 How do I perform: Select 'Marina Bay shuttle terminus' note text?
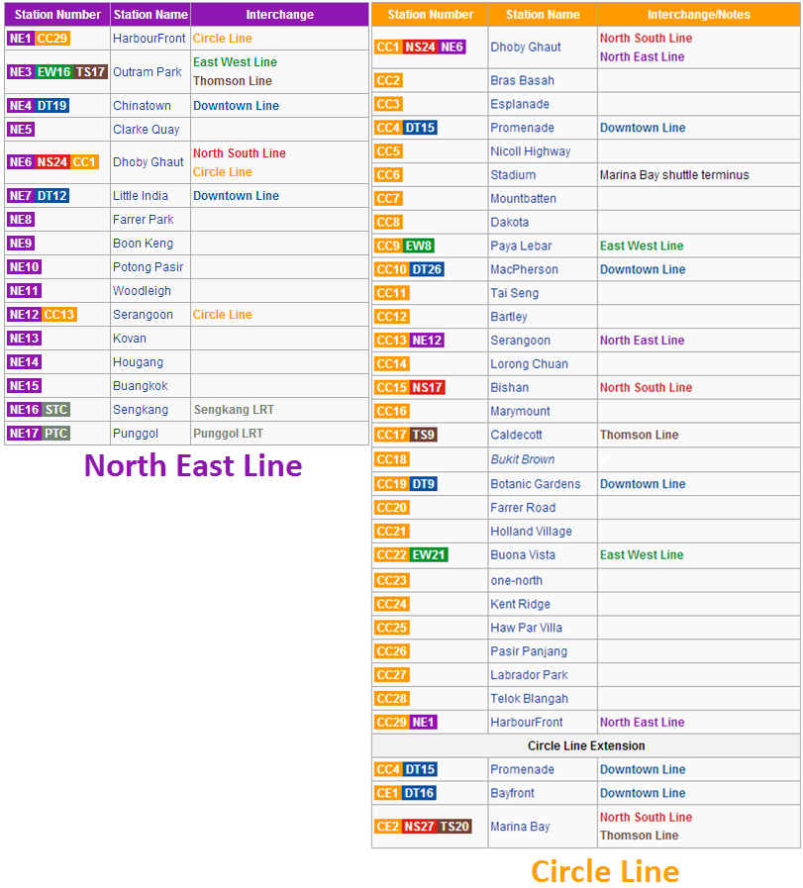pyautogui.click(x=674, y=175)
